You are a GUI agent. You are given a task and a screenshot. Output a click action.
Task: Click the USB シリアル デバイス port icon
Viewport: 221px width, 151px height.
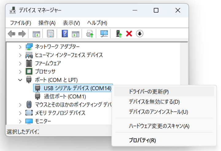37,88
